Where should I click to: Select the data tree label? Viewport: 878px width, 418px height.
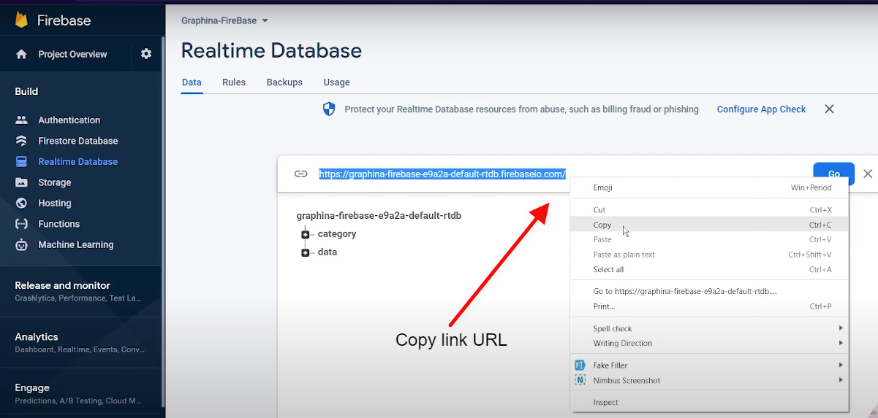click(328, 252)
